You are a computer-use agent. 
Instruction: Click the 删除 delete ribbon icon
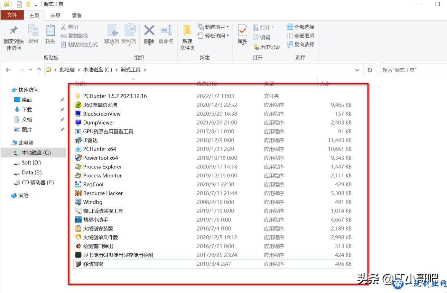click(149, 30)
